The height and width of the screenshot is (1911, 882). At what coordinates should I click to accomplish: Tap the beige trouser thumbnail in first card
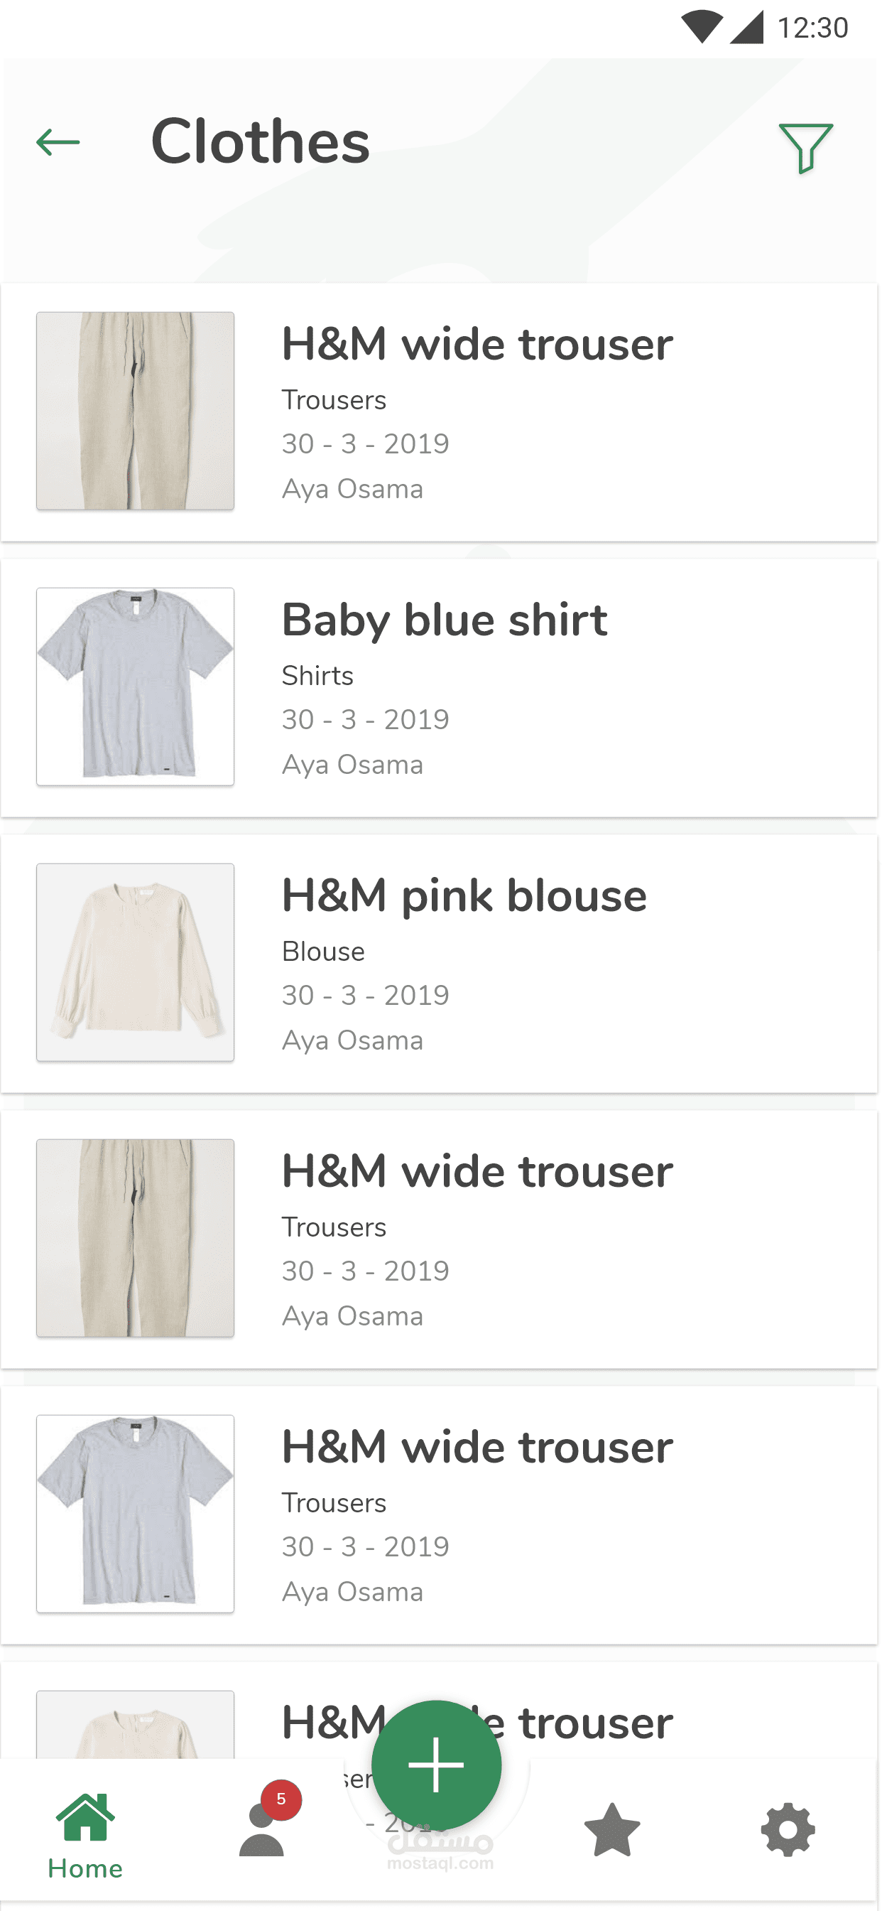[x=136, y=411]
